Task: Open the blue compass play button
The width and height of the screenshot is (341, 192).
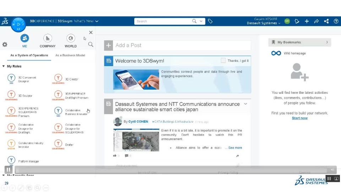Action: (x=18, y=25)
